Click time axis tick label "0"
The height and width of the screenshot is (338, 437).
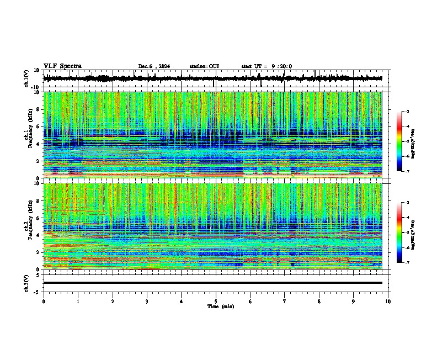coord(44,302)
